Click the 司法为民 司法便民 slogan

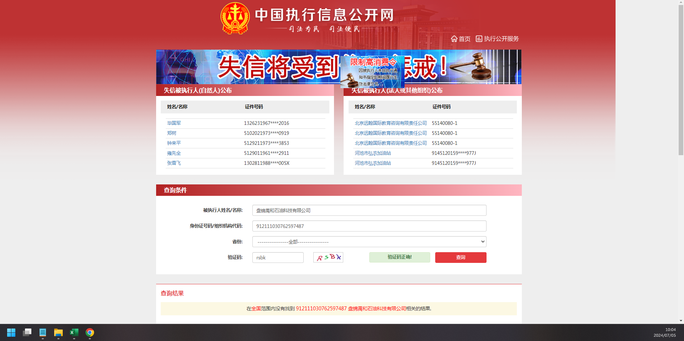[324, 29]
